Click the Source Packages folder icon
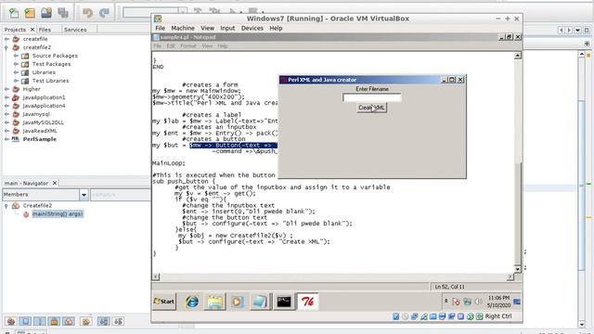The image size is (594, 334). [25, 56]
